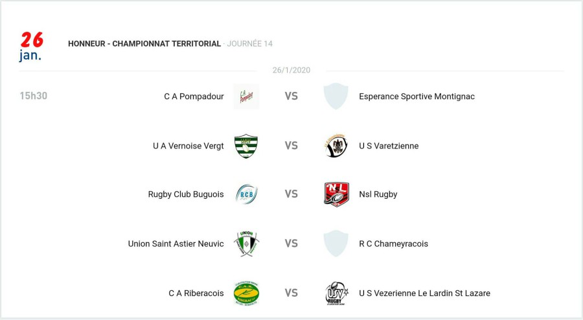The image size is (583, 320).
Task: Select the Union Saint Astier Neuvic name
Action: pos(176,244)
